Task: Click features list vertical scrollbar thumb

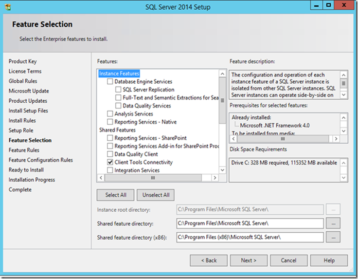Action: click(222, 100)
